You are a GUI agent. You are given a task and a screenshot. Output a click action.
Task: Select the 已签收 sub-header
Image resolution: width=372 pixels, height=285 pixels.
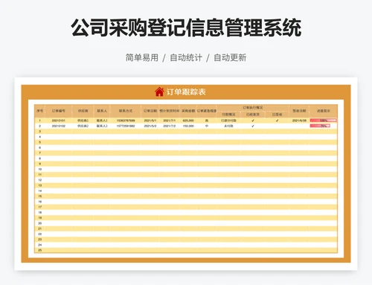tap(277, 115)
